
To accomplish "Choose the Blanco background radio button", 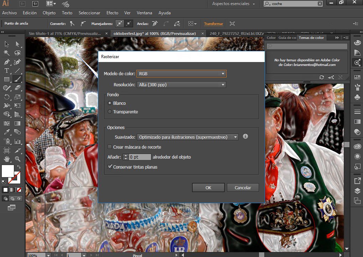I will (x=110, y=103).
